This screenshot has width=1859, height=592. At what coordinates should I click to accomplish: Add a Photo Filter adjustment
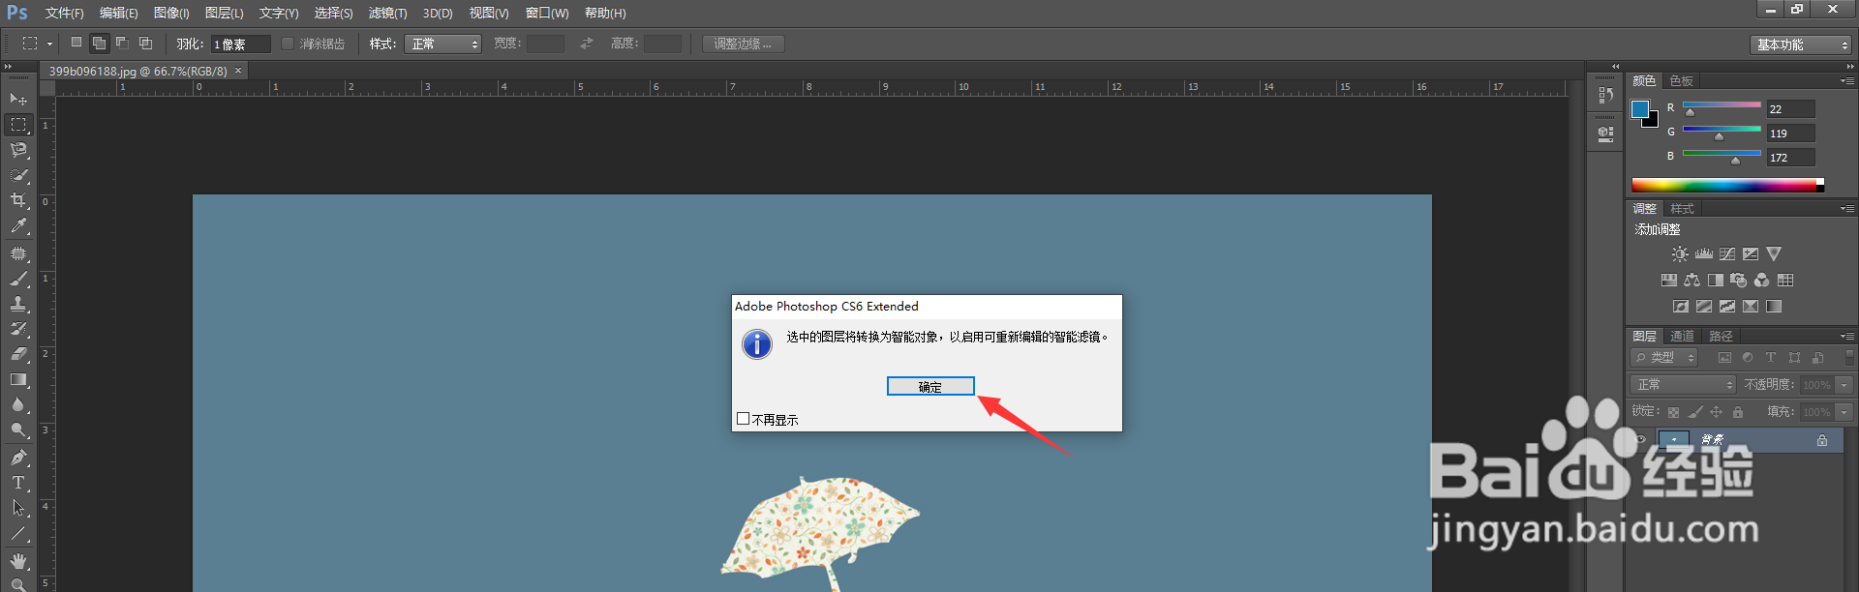pos(1738,281)
